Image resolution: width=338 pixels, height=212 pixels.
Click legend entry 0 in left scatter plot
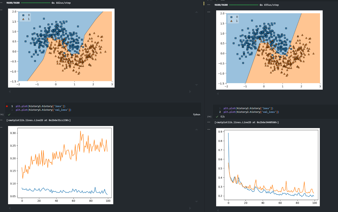pos(26,15)
